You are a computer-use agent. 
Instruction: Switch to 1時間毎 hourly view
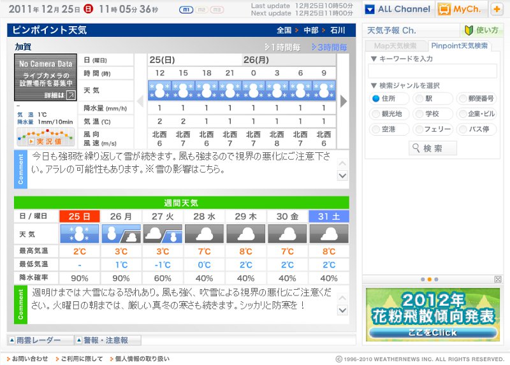(283, 47)
